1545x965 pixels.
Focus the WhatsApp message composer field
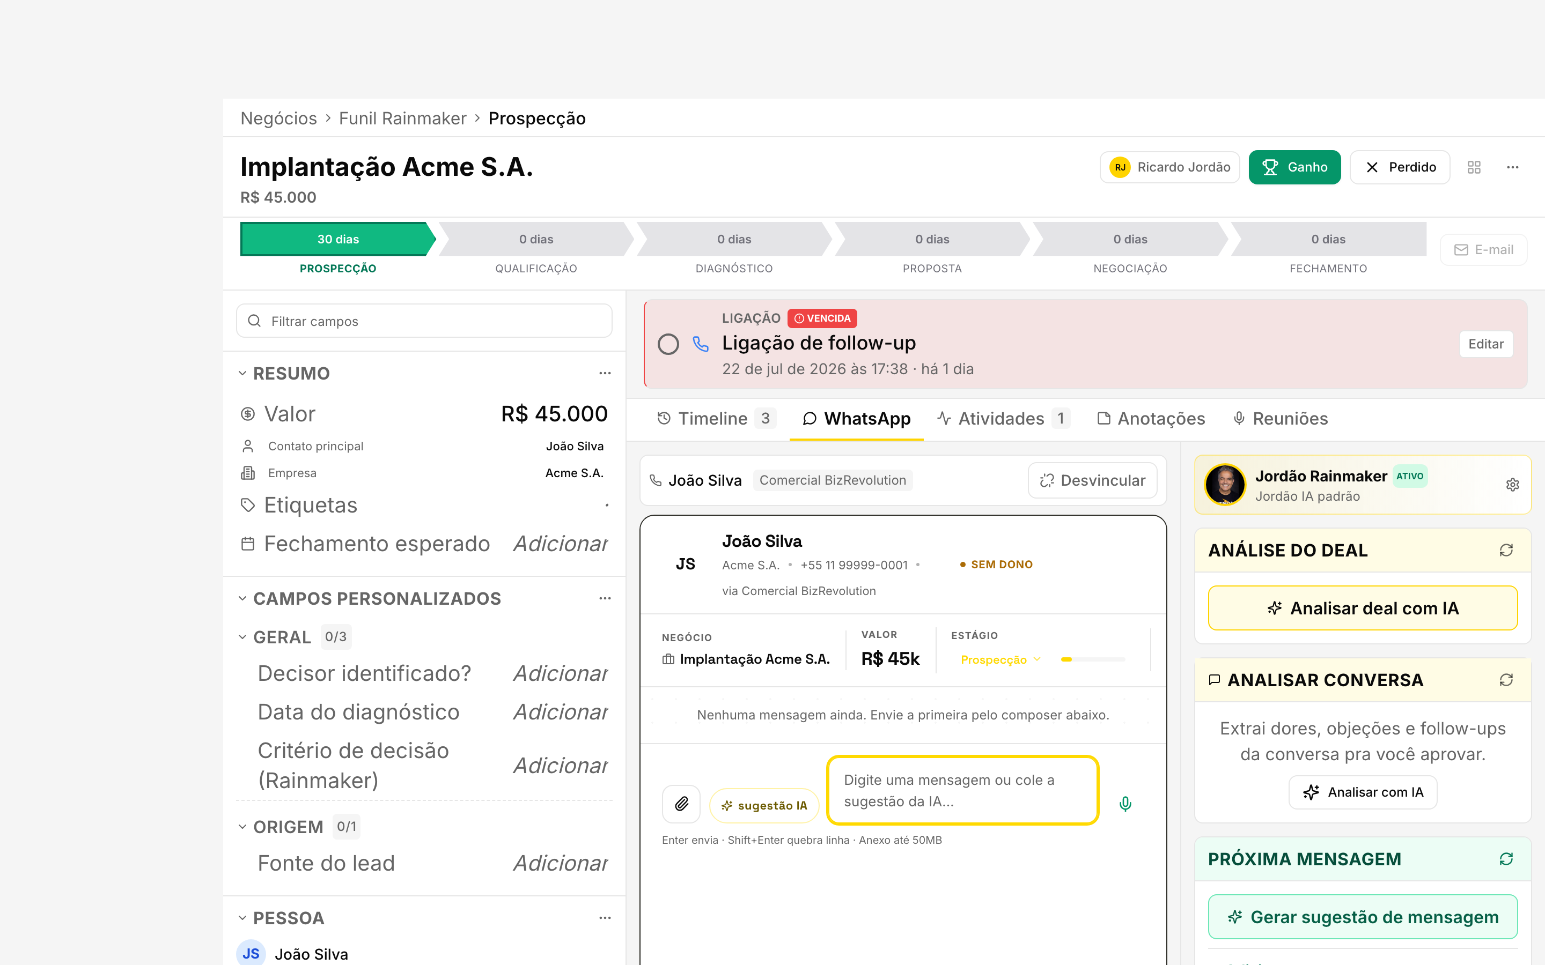[963, 790]
